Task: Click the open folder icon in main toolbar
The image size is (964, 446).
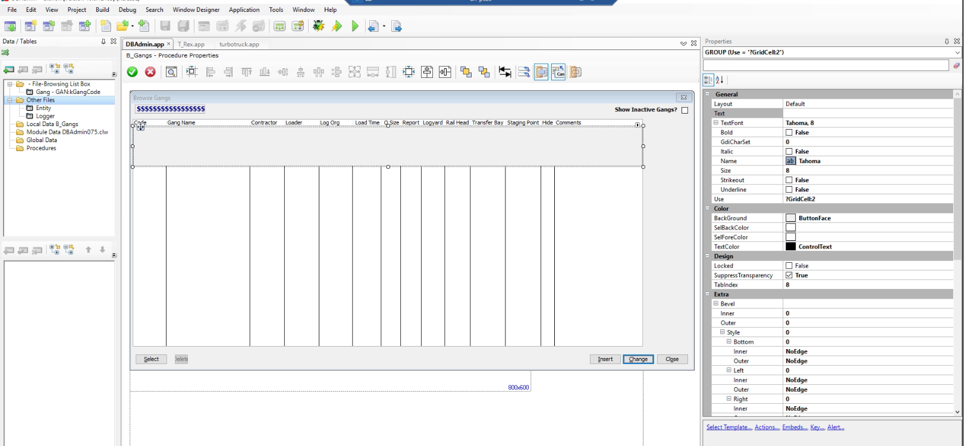Action: (123, 26)
